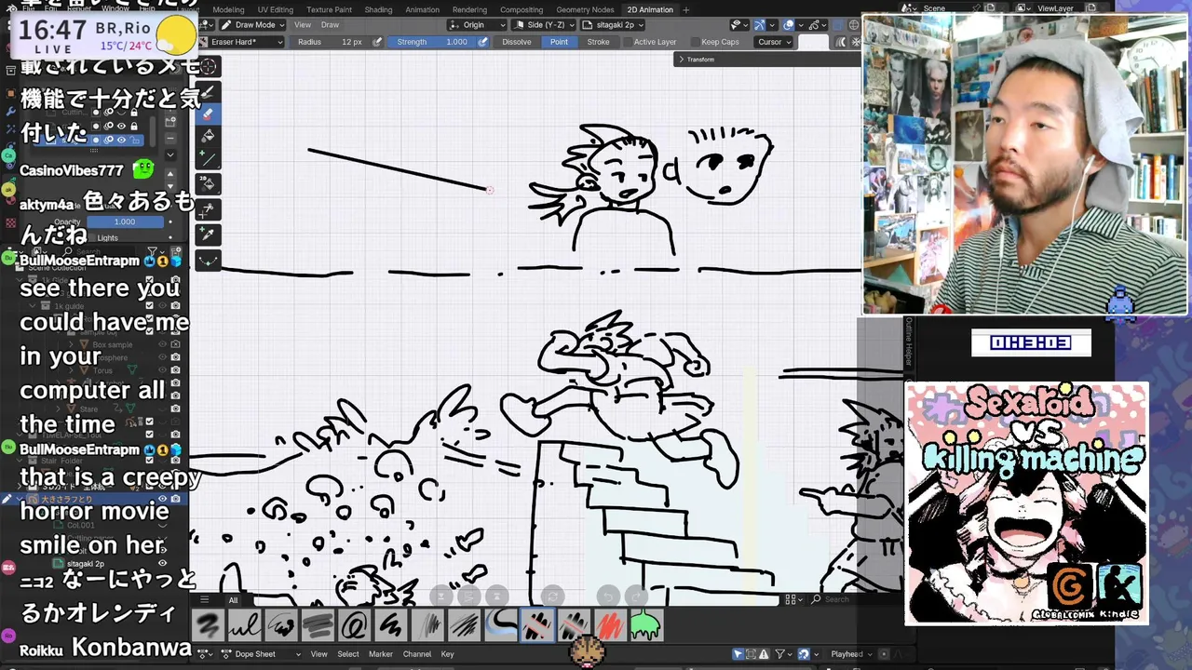Click the remove layer minus icon
Viewport: 1192px width, 670px height.
(170, 138)
